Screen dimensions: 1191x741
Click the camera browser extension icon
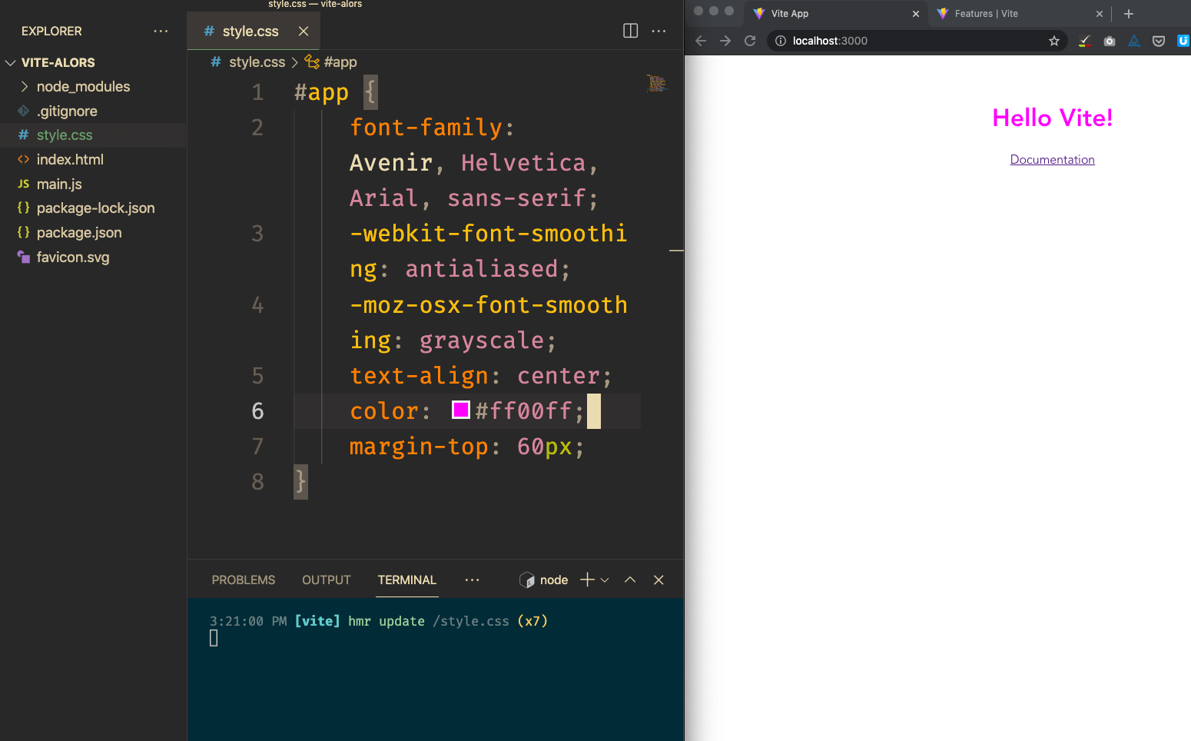pyautogui.click(x=1109, y=41)
